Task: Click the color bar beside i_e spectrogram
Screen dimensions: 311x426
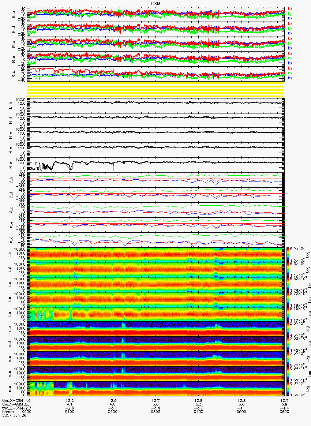Action: click(x=287, y=299)
